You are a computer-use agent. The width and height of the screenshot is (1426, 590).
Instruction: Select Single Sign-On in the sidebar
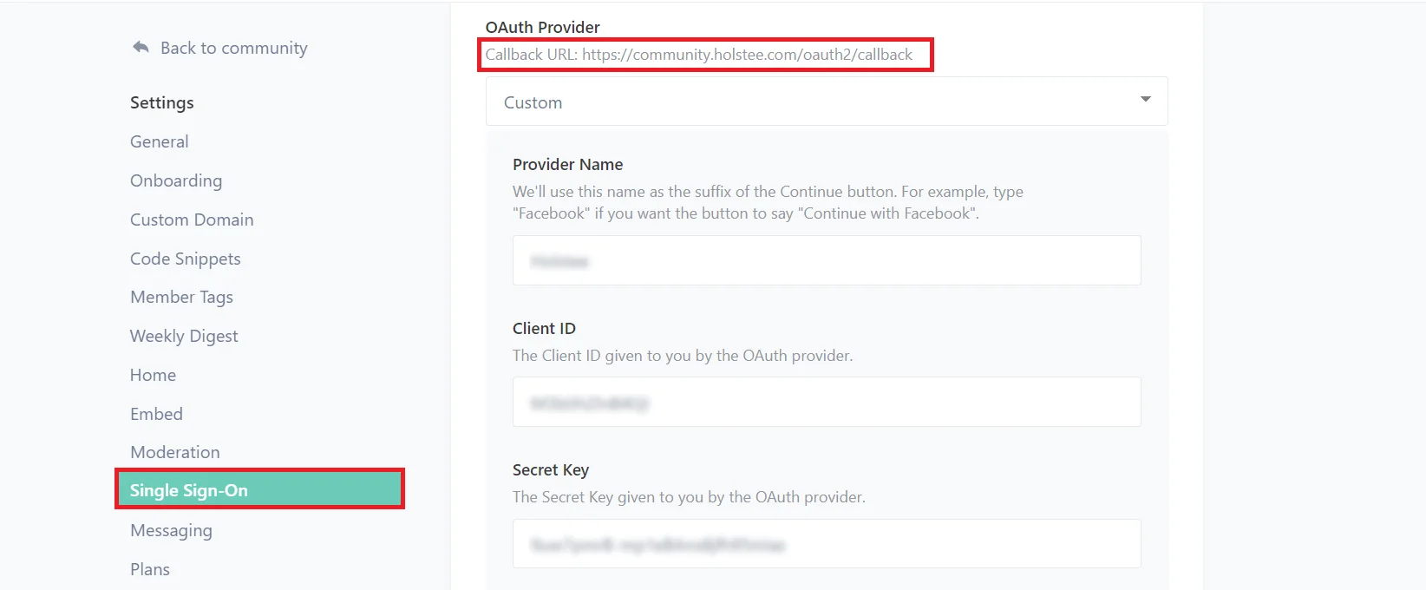[188, 490]
